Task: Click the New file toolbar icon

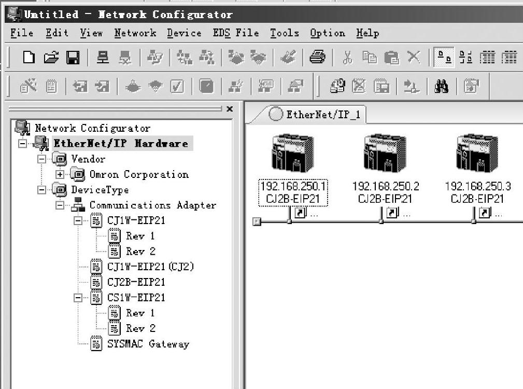Action: (x=29, y=58)
